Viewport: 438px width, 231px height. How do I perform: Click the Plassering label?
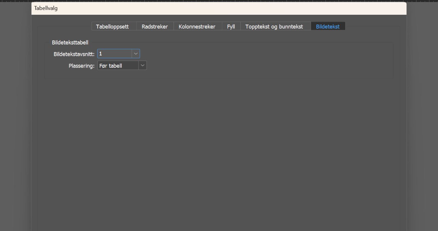click(x=82, y=66)
